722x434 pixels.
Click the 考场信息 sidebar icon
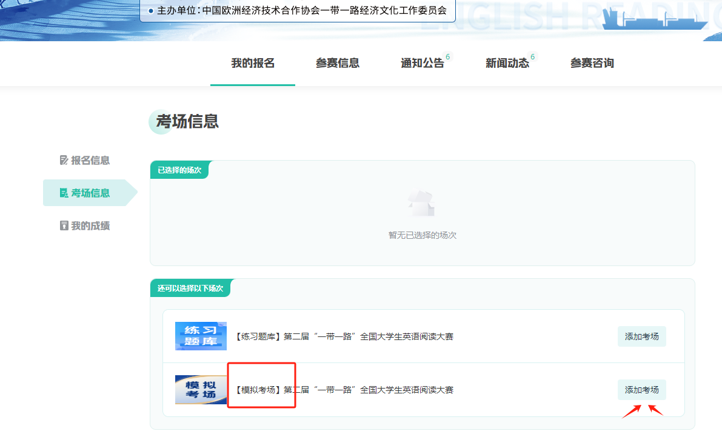[64, 193]
